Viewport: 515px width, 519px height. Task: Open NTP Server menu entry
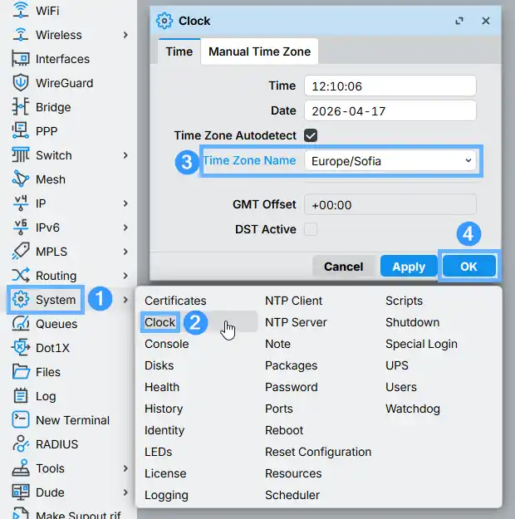pyautogui.click(x=296, y=322)
